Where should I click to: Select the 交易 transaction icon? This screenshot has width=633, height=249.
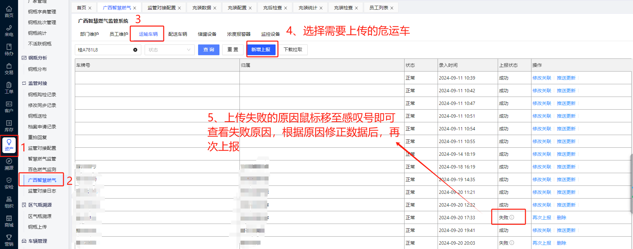(x=9, y=68)
